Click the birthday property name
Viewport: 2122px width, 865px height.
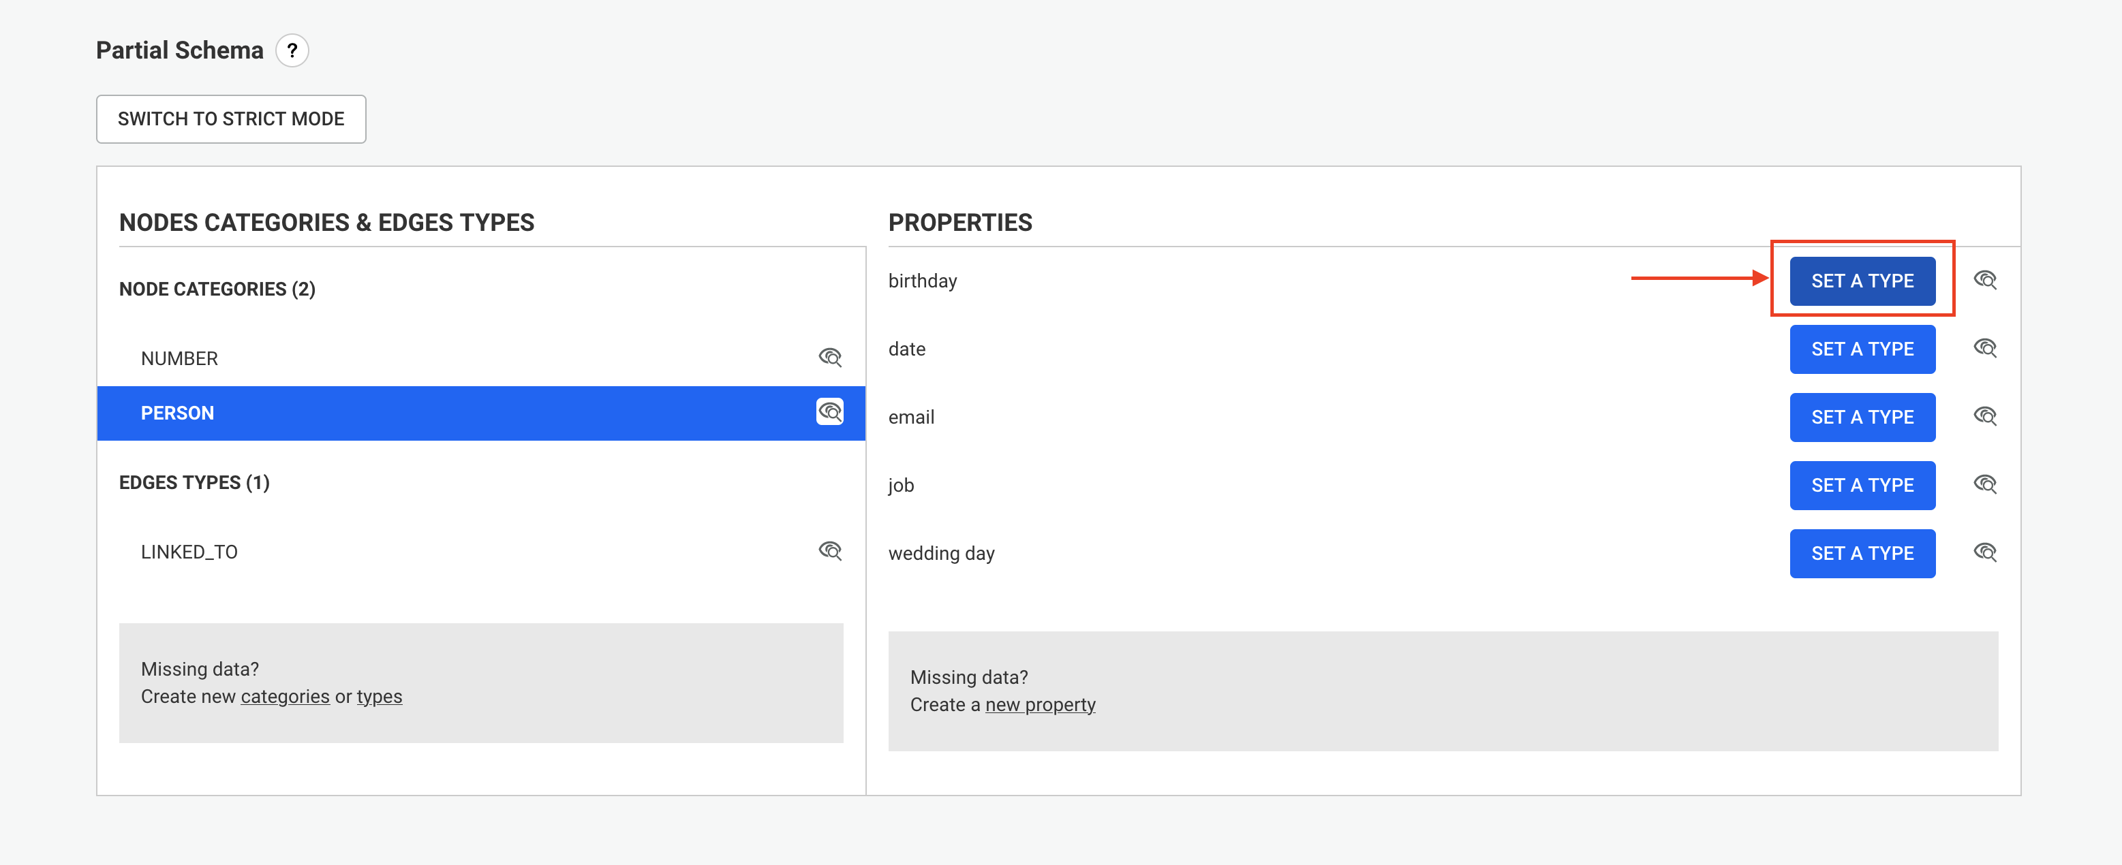click(x=922, y=281)
